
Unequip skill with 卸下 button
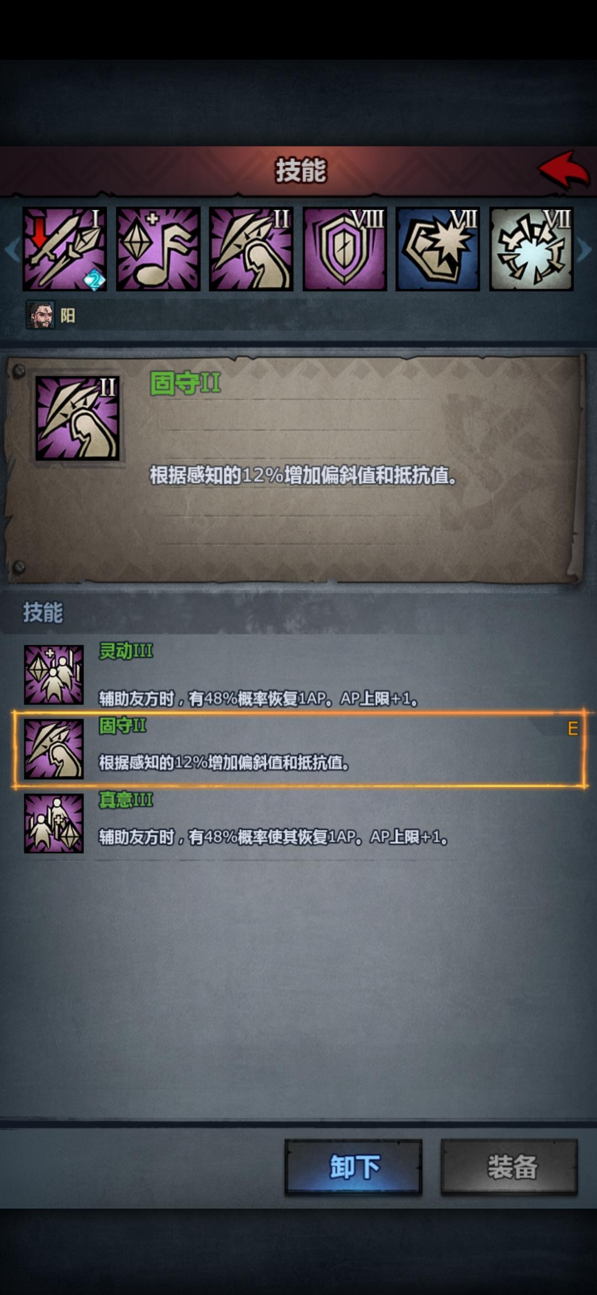354,1167
